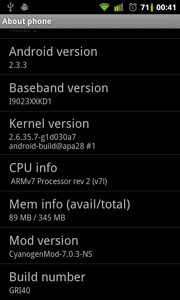Tap the alarm clock icon

coord(133,7)
